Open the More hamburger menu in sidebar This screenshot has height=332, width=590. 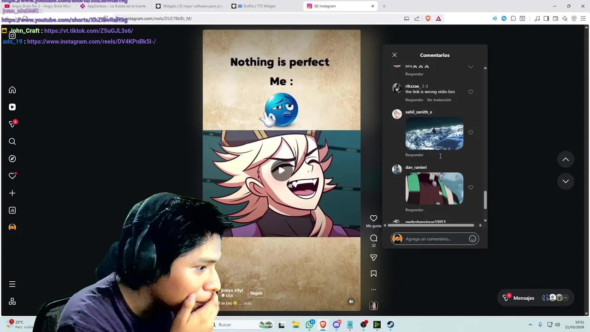tap(12, 284)
